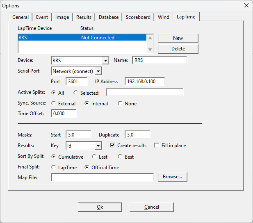This screenshot has width=253, height=223.
Task: Click the New device button
Action: (x=178, y=38)
